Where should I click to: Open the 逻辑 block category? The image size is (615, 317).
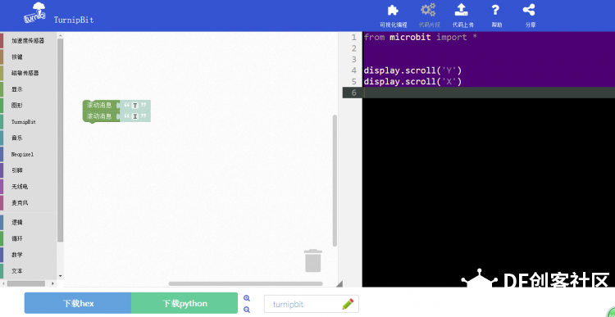click(28, 222)
